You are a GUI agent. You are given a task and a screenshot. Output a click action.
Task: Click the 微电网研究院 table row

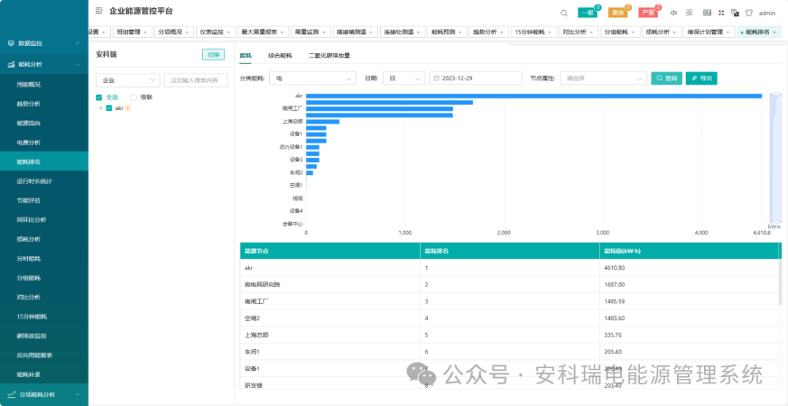(511, 284)
